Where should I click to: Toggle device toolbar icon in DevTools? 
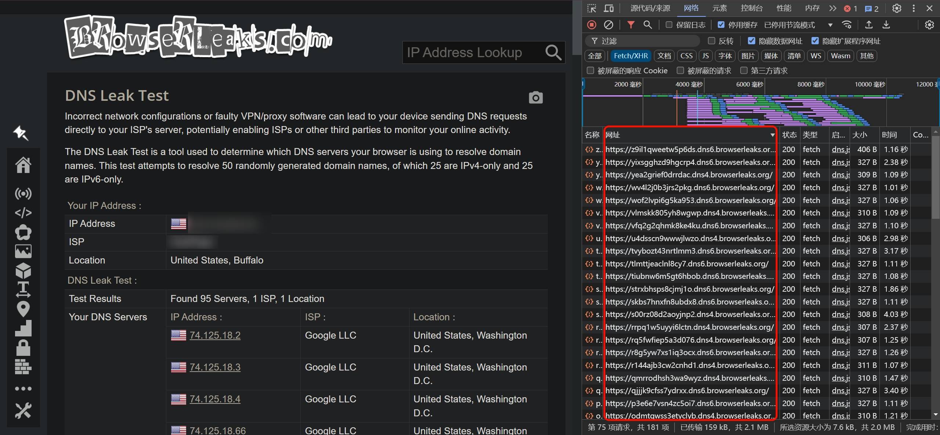[x=609, y=8]
